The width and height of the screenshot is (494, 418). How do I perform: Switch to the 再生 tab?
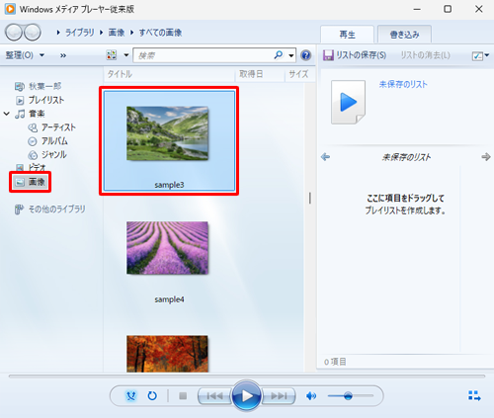pos(348,35)
